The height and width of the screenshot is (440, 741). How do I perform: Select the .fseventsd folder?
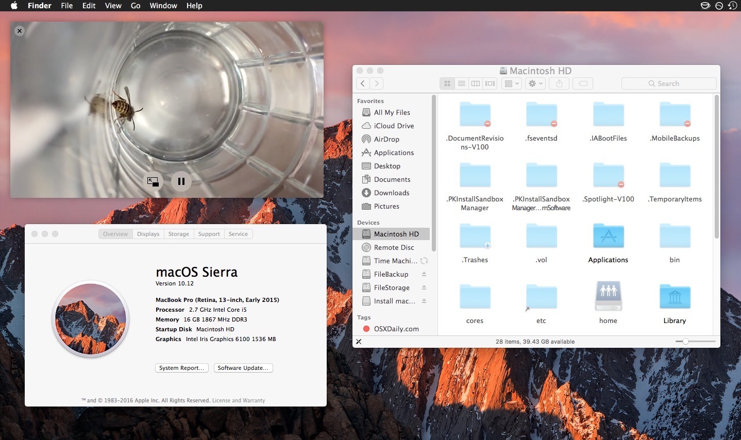[x=541, y=114]
